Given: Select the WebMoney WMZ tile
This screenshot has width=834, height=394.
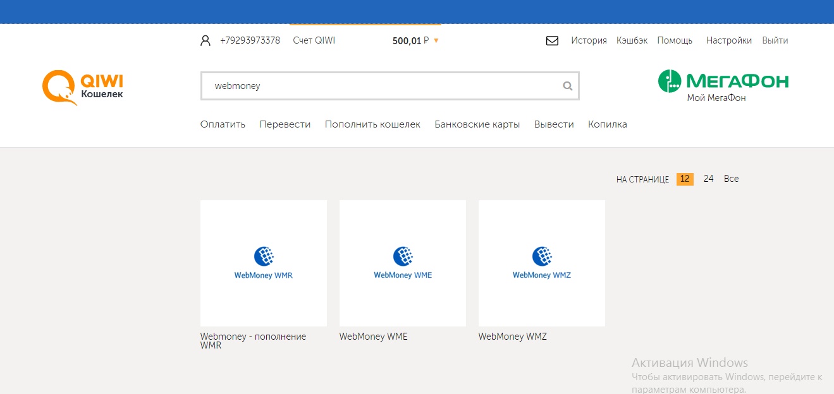Looking at the screenshot, I should coord(541,263).
